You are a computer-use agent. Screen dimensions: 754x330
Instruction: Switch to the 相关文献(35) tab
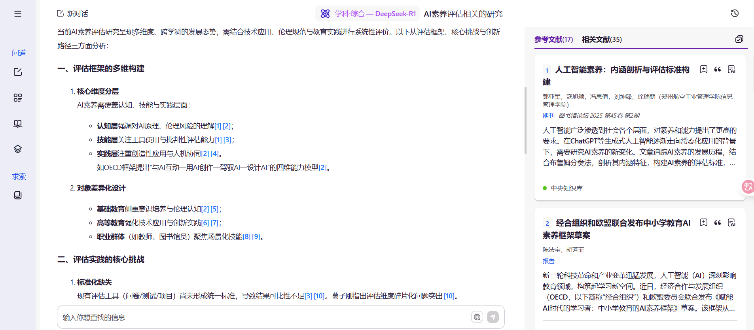601,40
